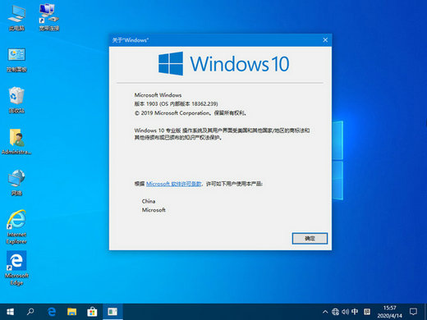Open the Windows Start menu
Image resolution: width=427 pixels, height=320 pixels.
tap(10, 312)
